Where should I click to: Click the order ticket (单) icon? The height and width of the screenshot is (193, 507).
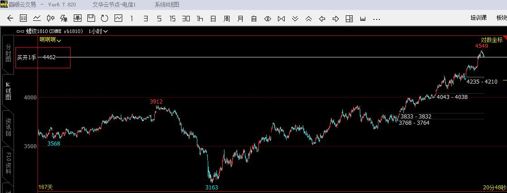click(x=77, y=19)
